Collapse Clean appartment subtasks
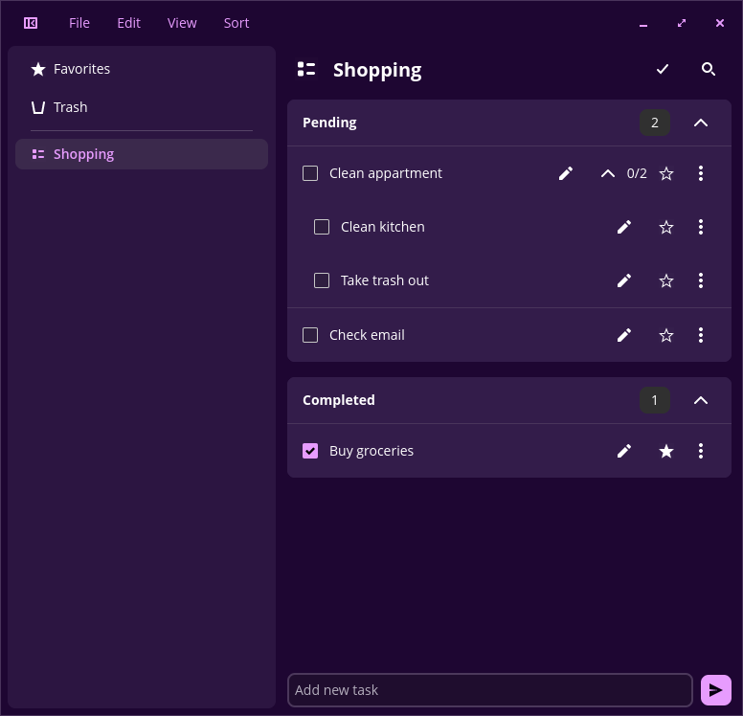The image size is (743, 716). [x=608, y=173]
